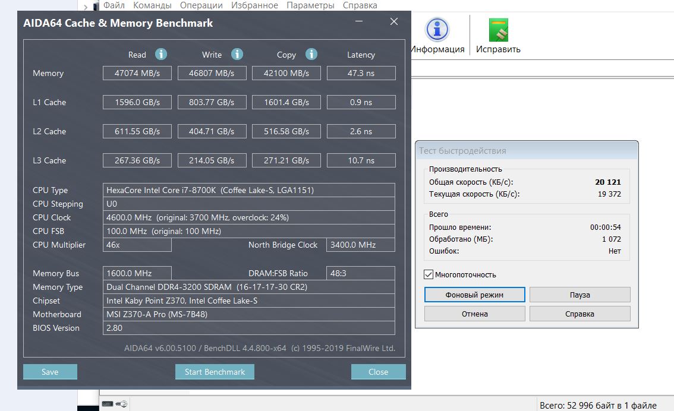Click CPU Multiplier 46x field
Image resolution: width=674 pixels, height=411 pixels.
pyautogui.click(x=137, y=245)
